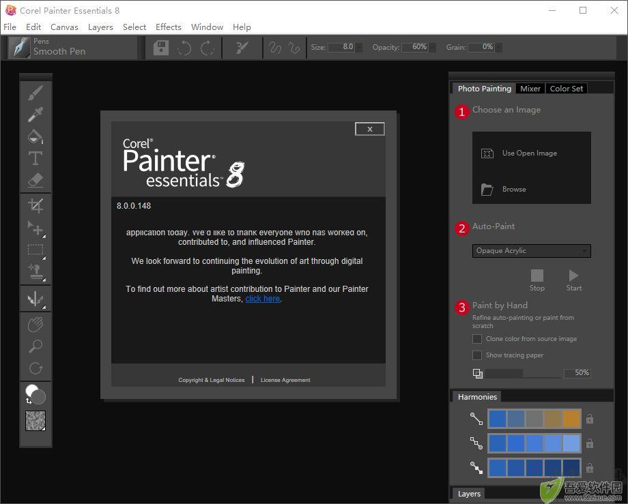Enable Clone color from source image

coord(477,339)
